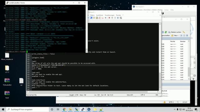Screen dimensions: 200x112
Task: Click the Notepad++ macro record button
Action: tap(109, 18)
